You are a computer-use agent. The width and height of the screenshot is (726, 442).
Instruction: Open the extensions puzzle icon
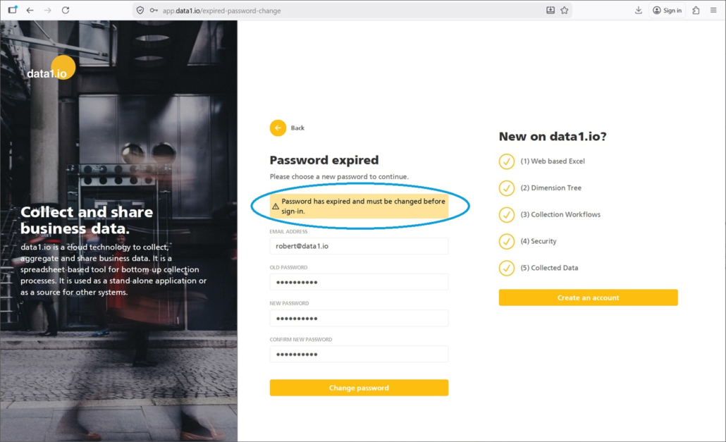click(x=696, y=11)
